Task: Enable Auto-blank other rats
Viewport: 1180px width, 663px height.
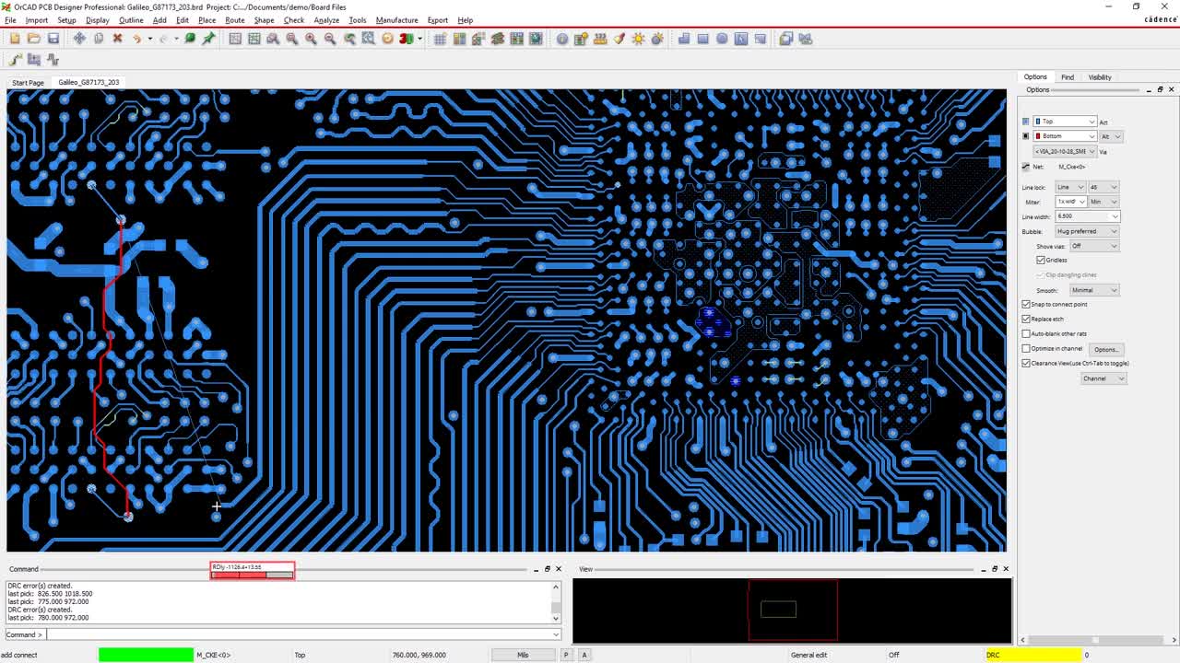Action: point(1026,333)
